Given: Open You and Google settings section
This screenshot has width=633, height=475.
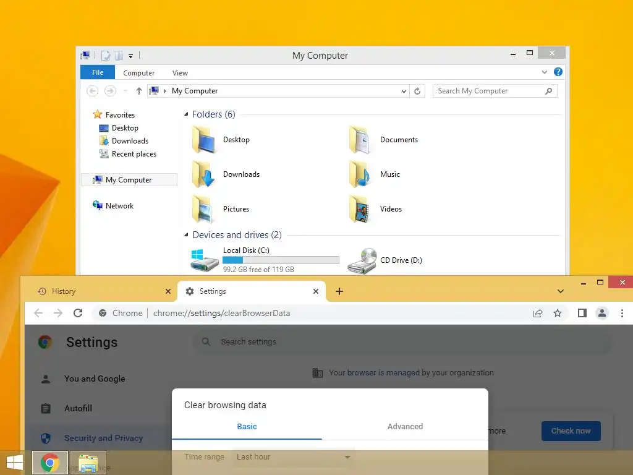Looking at the screenshot, I should (95, 379).
